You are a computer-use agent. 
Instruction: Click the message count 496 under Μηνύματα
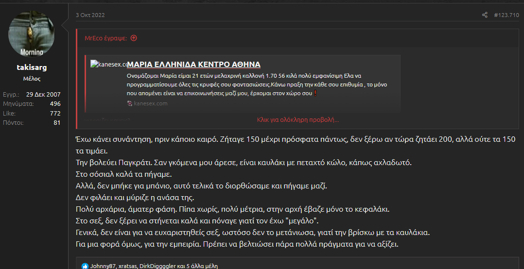(x=55, y=104)
